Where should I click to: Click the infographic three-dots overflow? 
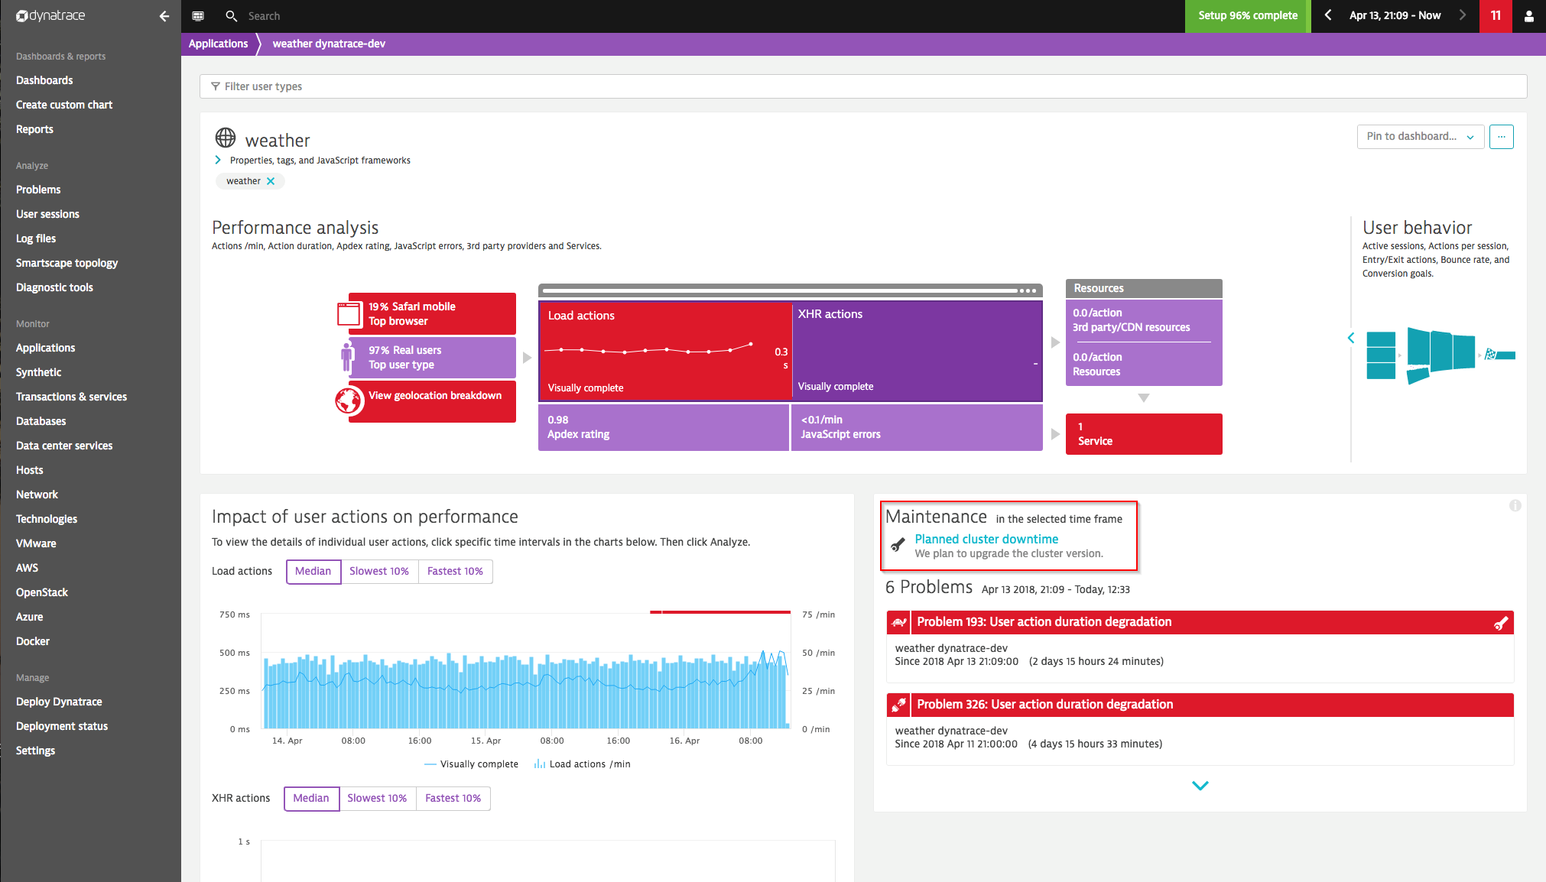(x=1028, y=290)
